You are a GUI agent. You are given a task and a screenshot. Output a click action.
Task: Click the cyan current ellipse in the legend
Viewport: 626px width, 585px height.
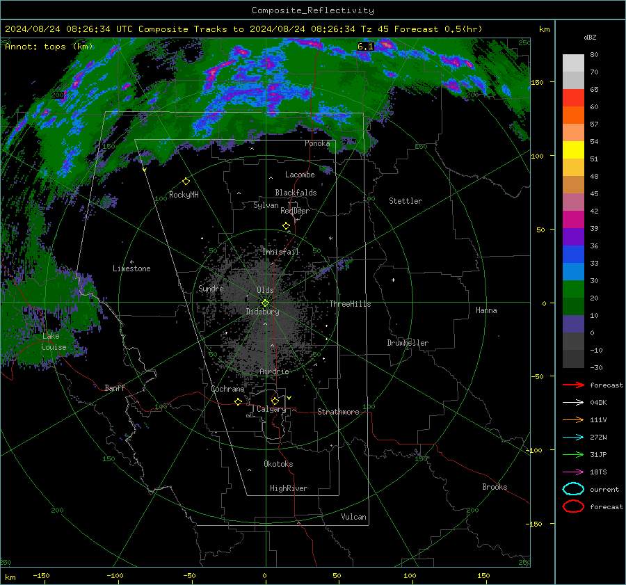coord(573,489)
